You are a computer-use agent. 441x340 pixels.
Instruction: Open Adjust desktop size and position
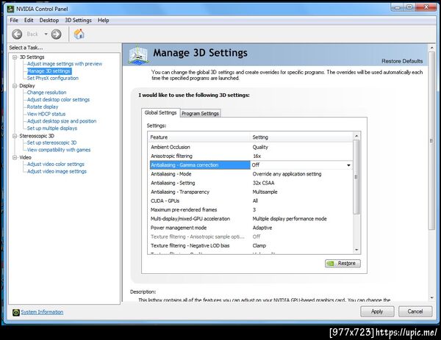(62, 121)
